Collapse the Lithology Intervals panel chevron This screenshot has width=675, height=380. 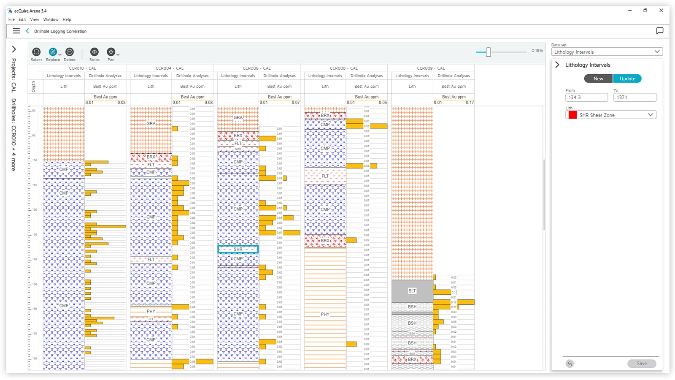point(557,65)
